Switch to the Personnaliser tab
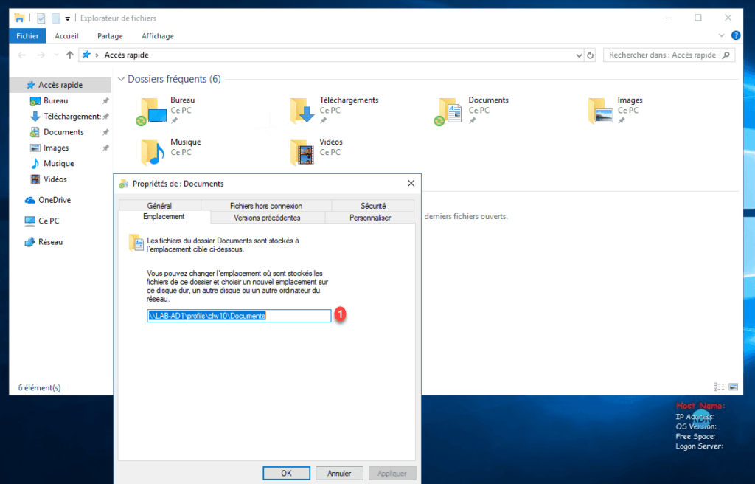755x484 pixels. (x=370, y=218)
